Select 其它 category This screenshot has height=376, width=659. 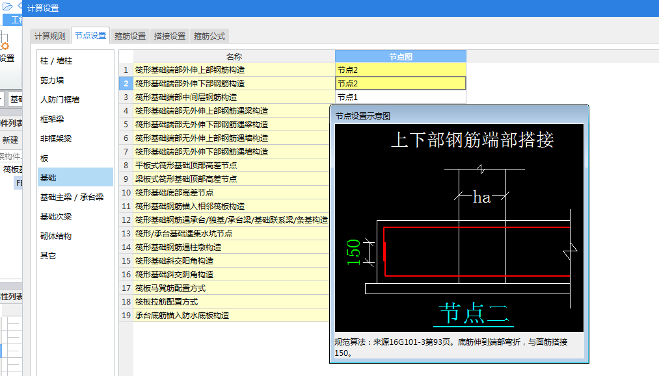[x=75, y=256]
